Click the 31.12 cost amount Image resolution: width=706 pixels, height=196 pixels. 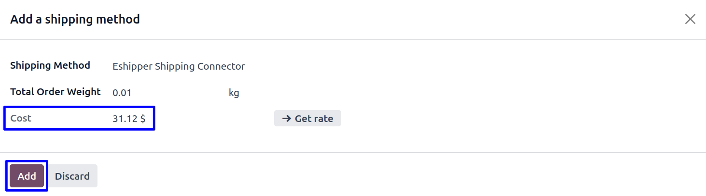[x=125, y=119]
